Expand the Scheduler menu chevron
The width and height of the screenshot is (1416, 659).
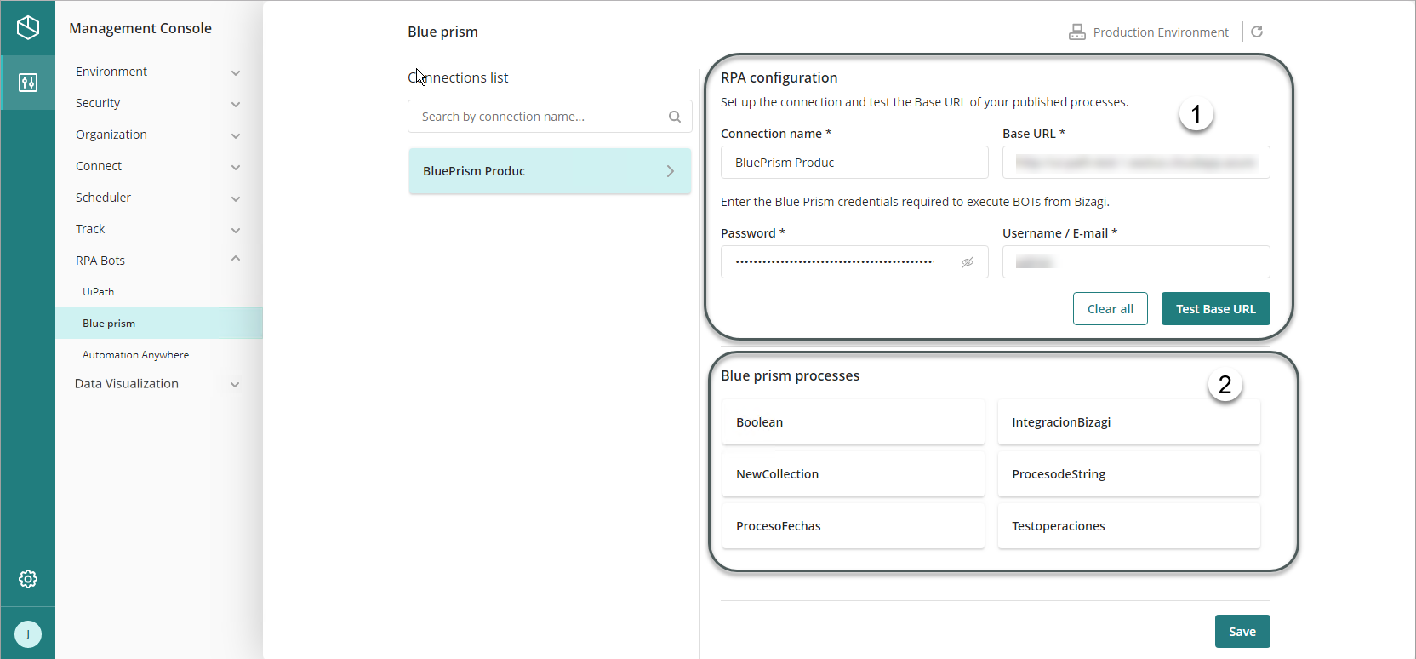click(x=236, y=198)
